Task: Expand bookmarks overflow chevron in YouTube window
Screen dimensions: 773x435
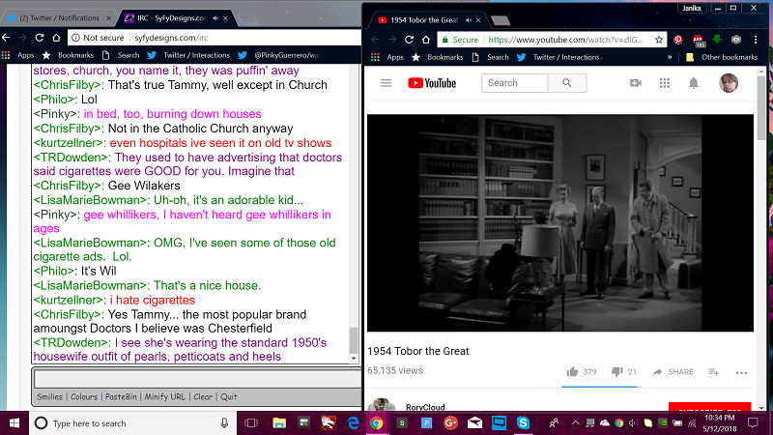Action: [x=670, y=57]
